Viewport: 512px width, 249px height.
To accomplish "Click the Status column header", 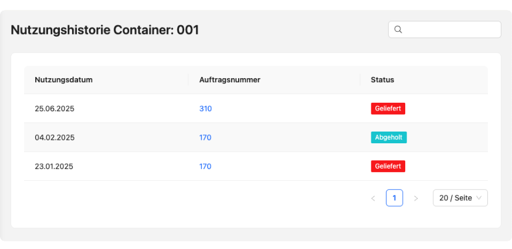I will click(382, 80).
